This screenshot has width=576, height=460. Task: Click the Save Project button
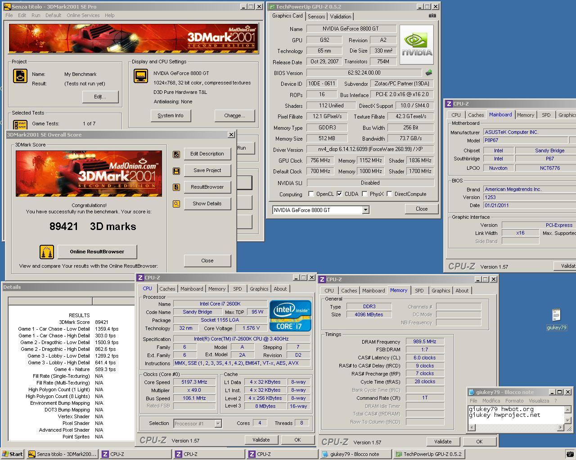click(x=207, y=170)
